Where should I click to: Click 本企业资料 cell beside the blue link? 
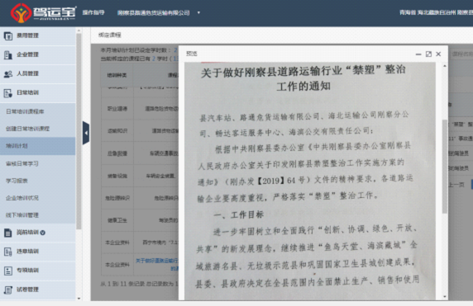click(x=117, y=265)
